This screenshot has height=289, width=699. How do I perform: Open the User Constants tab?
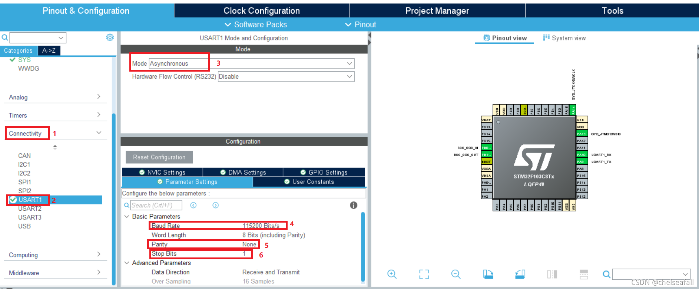click(309, 182)
